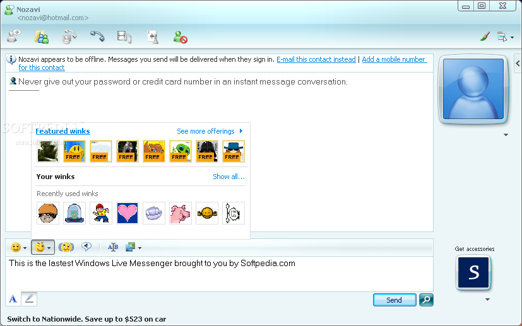Click E-mail this contact instead link
Viewport: 522px width, 326px height.
[x=316, y=59]
